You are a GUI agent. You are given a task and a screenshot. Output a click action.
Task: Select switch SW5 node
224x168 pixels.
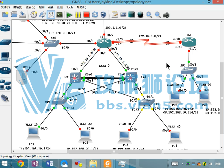click(x=189, y=71)
